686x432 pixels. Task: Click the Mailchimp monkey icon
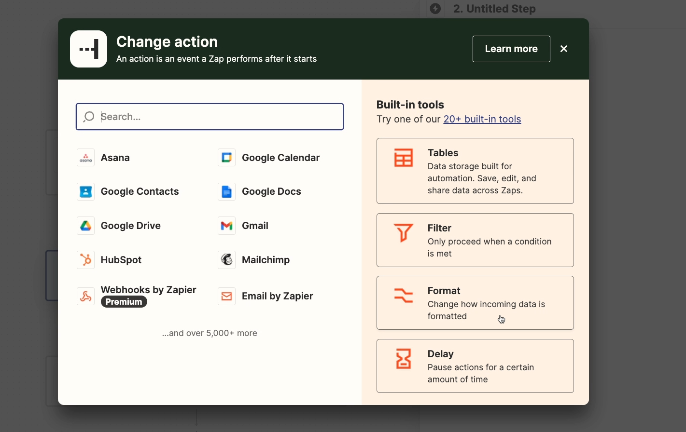point(226,260)
